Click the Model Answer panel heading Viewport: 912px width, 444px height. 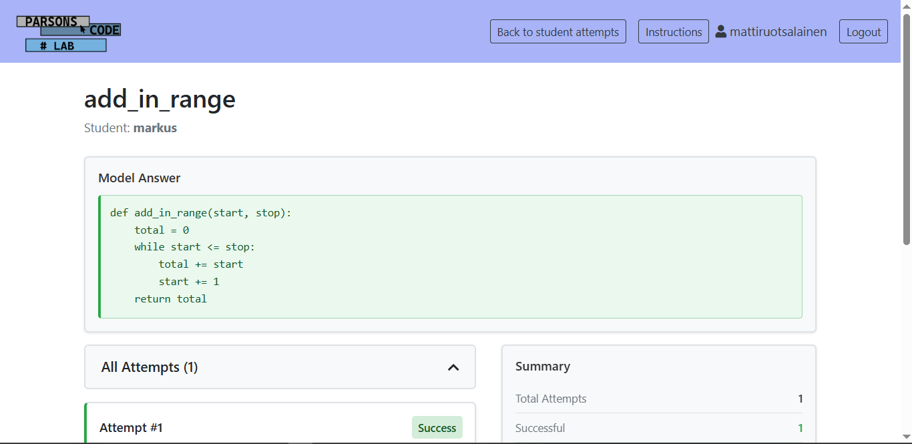point(139,178)
